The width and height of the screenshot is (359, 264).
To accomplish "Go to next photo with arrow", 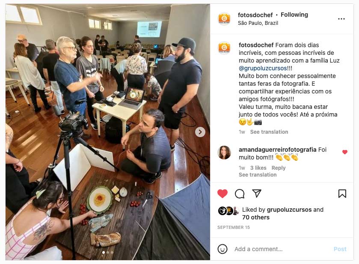I will pos(200,132).
